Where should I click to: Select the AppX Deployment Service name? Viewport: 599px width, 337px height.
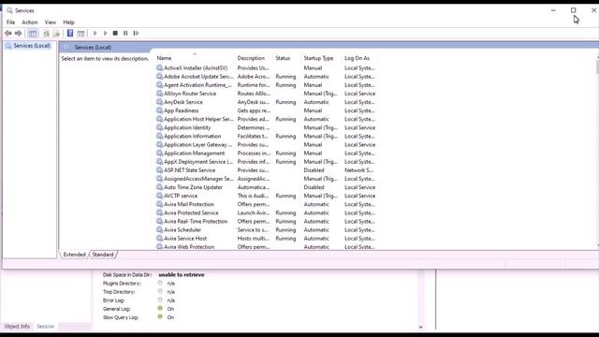(198, 162)
